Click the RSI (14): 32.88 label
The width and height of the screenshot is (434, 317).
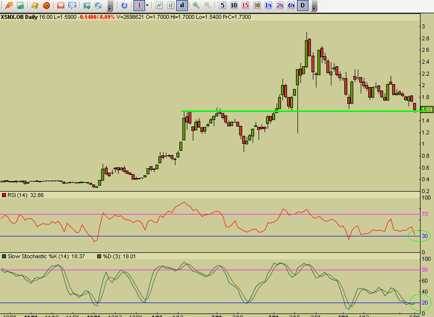[25, 195]
